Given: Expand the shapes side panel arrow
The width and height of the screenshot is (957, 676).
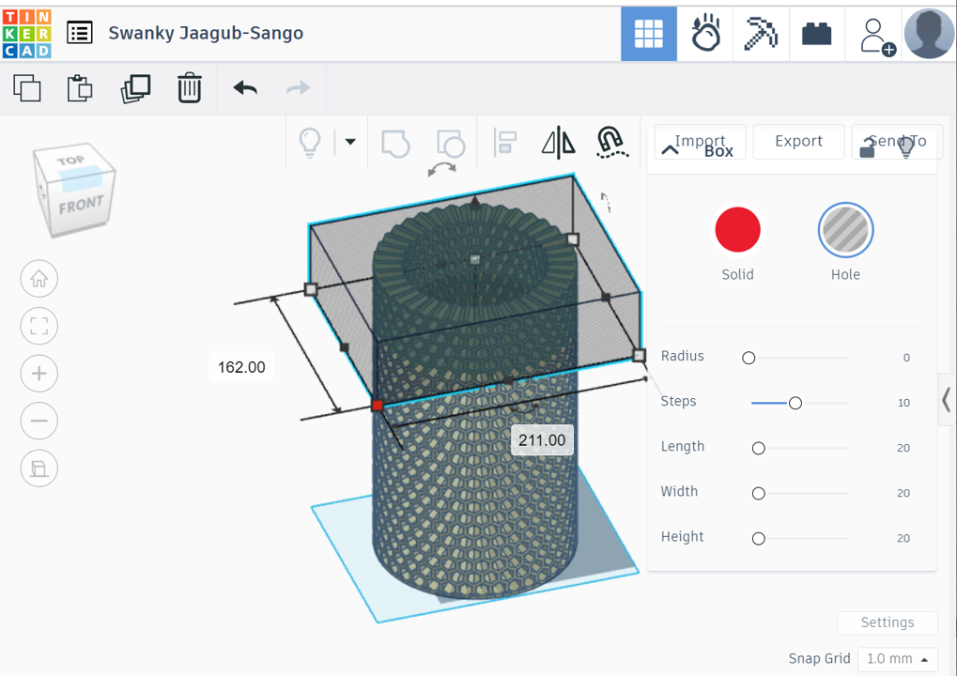Looking at the screenshot, I should point(947,400).
